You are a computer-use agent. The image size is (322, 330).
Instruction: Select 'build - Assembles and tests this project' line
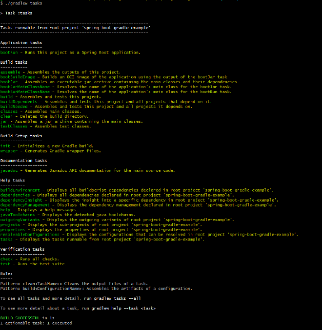point(51,96)
